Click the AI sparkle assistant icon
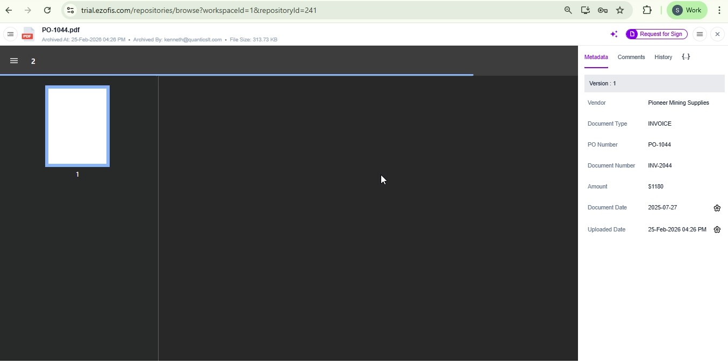The width and height of the screenshot is (728, 363). tap(614, 34)
